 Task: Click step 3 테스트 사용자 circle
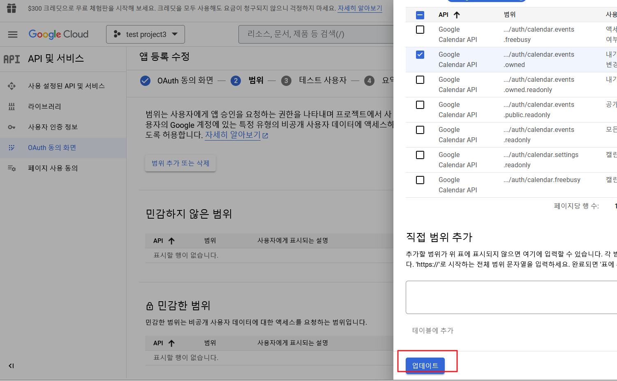click(x=286, y=81)
